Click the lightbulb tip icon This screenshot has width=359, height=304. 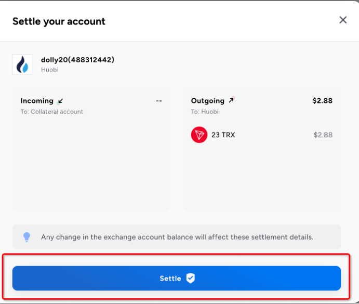point(26,237)
